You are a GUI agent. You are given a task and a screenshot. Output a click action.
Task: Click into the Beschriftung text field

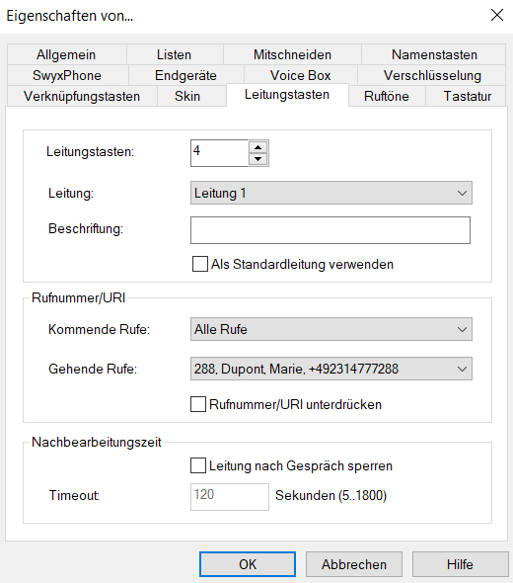330,230
